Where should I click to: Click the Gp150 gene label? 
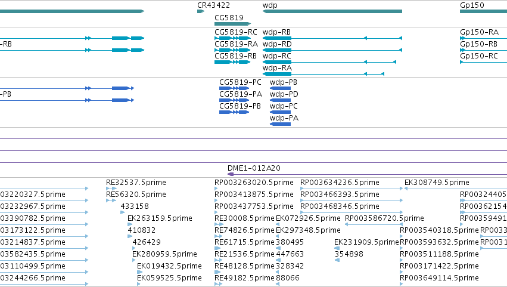pyautogui.click(x=472, y=5)
